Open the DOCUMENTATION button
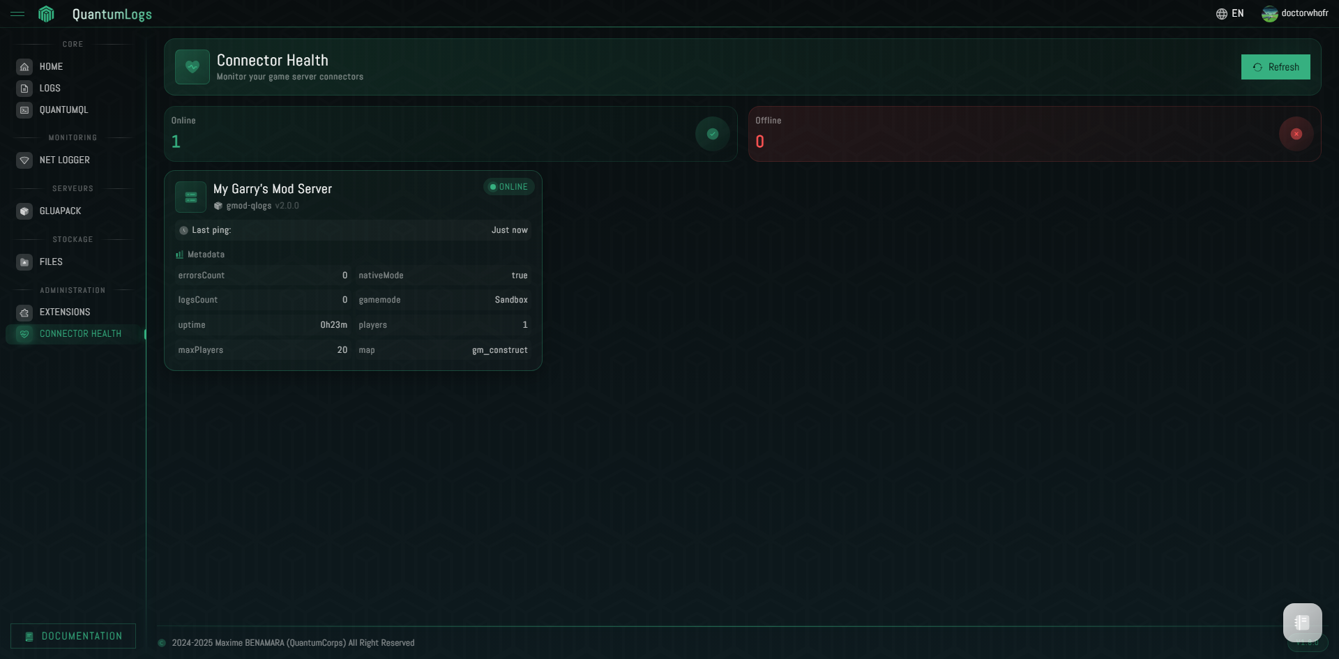 pos(73,636)
